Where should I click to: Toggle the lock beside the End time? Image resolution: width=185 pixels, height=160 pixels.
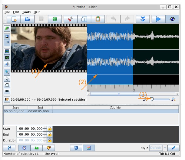tap(50, 134)
